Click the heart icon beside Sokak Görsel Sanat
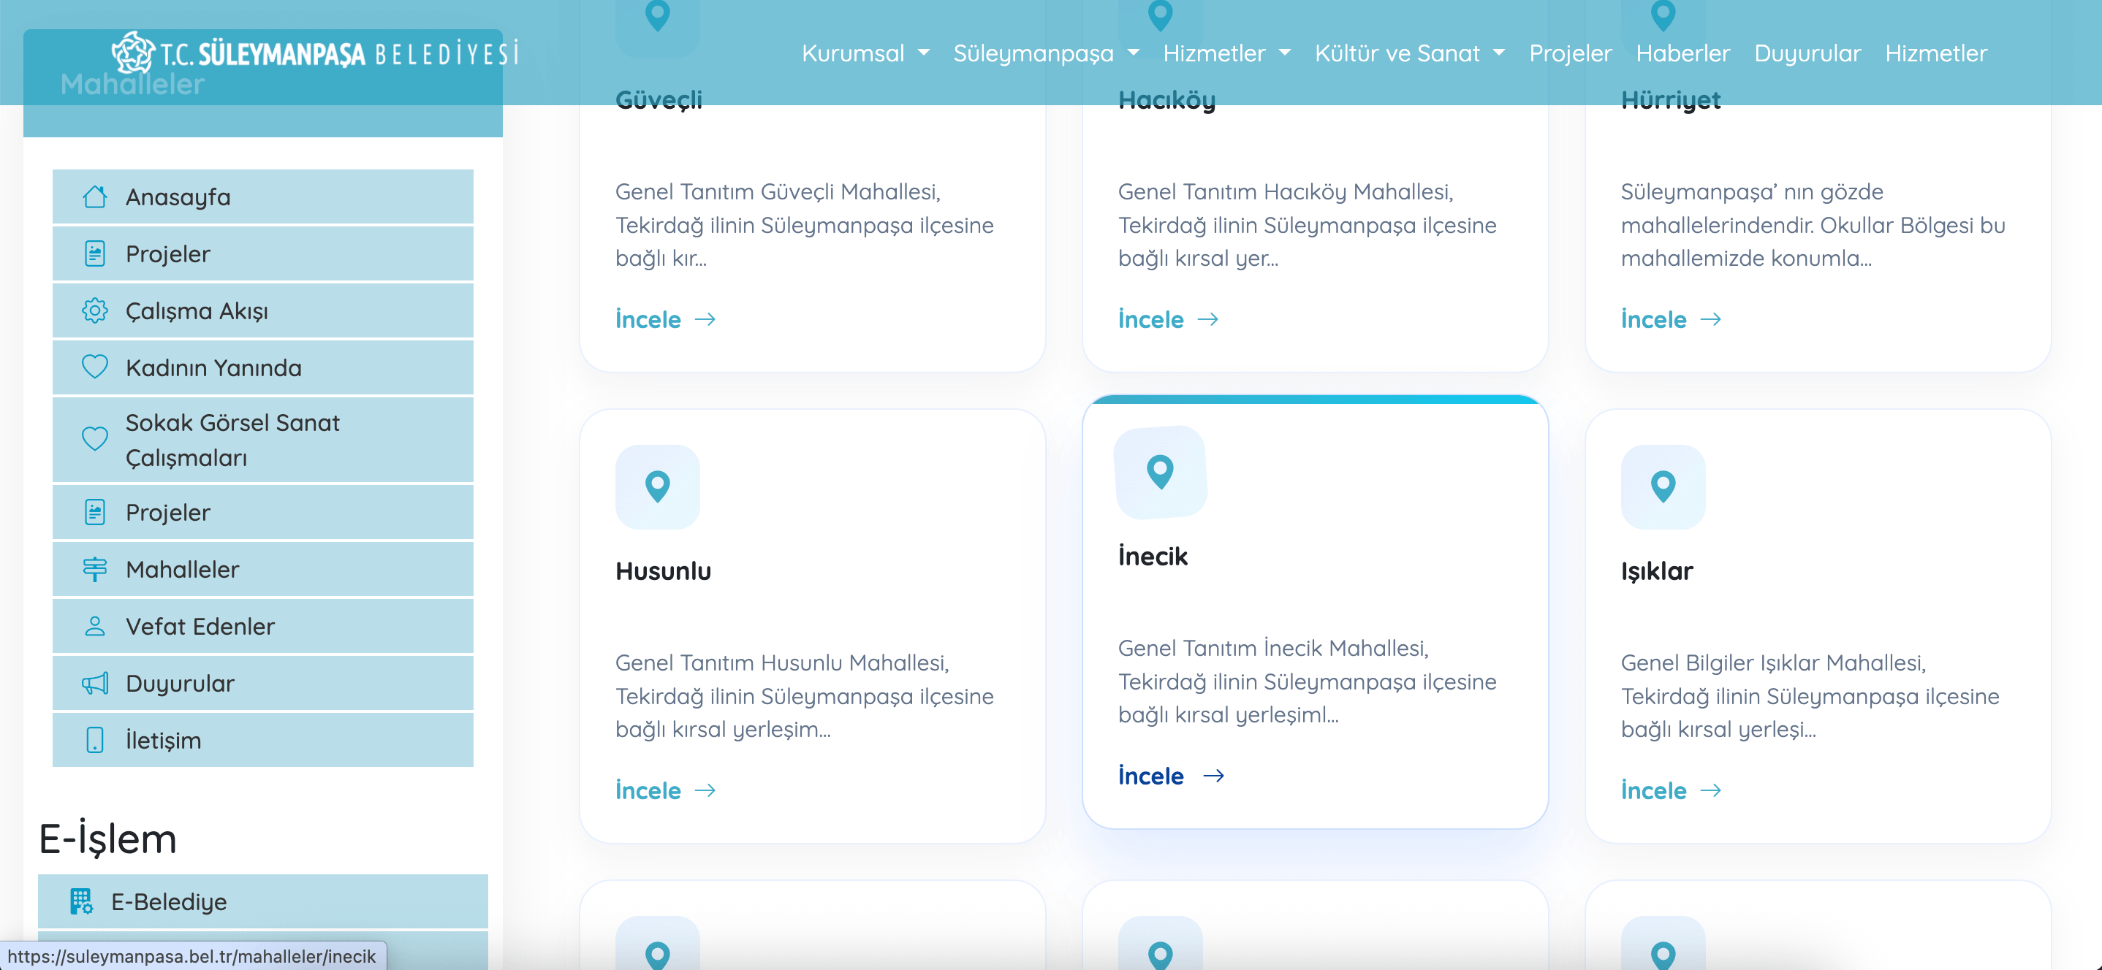The height and width of the screenshot is (970, 2102). click(95, 439)
